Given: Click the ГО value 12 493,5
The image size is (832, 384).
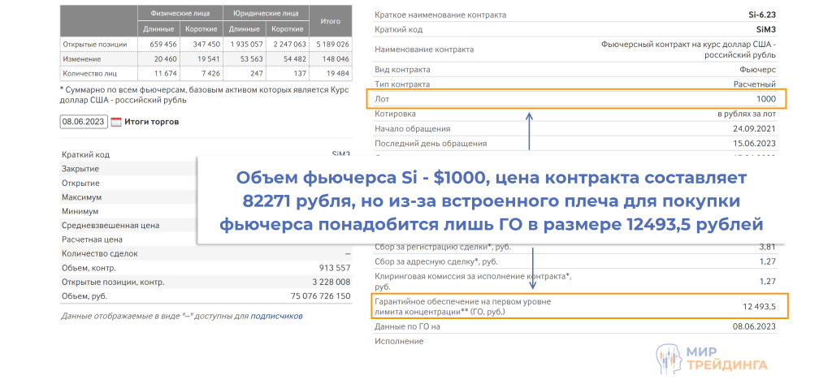Looking at the screenshot, I should point(758,306).
